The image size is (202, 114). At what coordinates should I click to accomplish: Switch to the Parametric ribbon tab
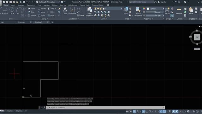(x=31, y=5)
